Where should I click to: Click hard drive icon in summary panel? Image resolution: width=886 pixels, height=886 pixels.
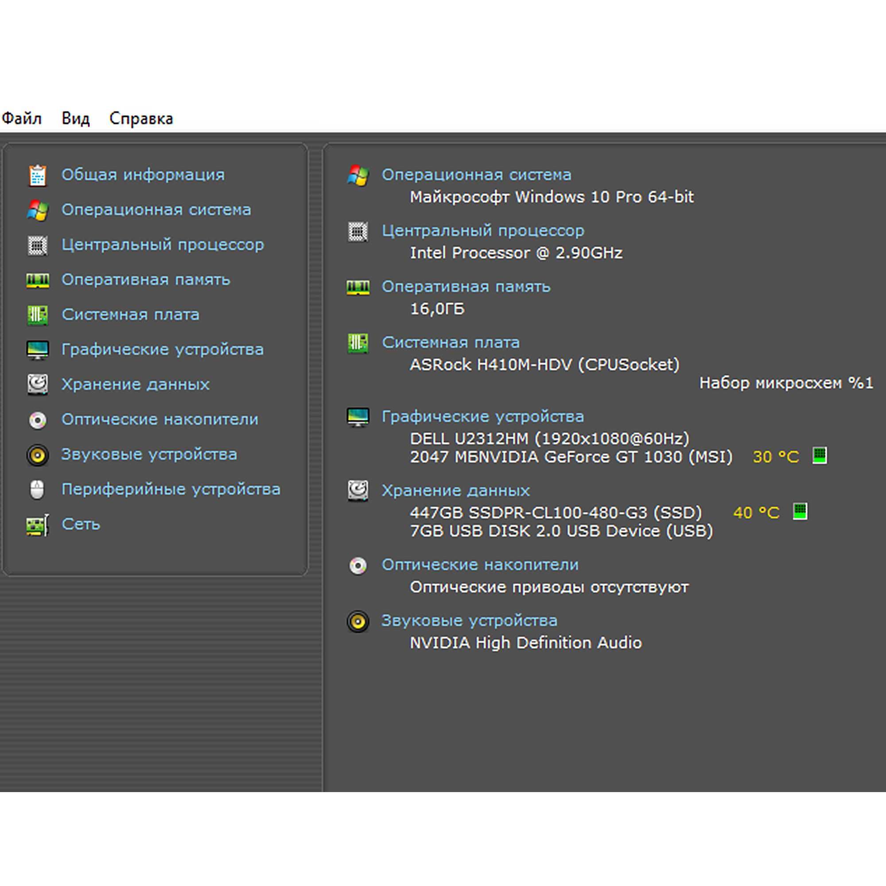(x=358, y=491)
